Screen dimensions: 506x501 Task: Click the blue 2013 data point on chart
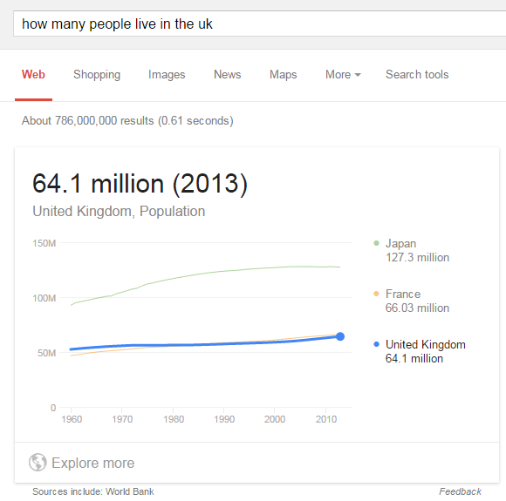(x=340, y=336)
